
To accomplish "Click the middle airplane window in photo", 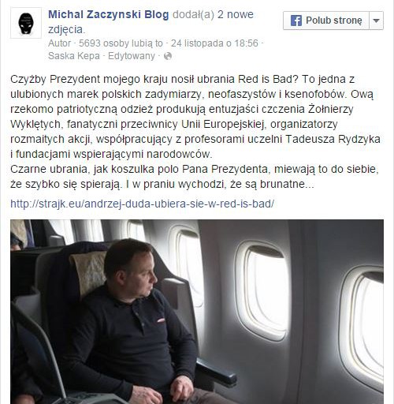I will 264,290.
